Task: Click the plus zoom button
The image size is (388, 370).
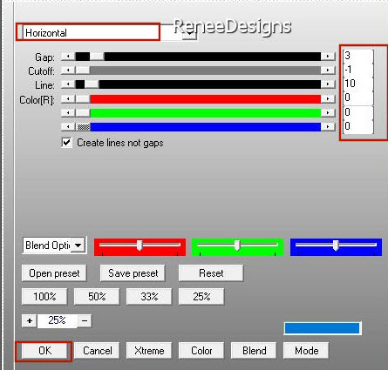Action: click(30, 321)
